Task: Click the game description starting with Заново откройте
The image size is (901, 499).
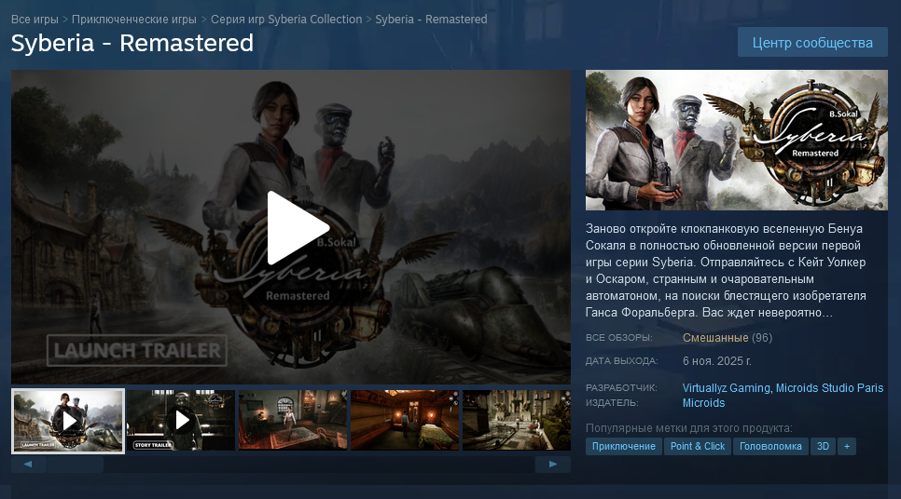Action: (x=726, y=270)
